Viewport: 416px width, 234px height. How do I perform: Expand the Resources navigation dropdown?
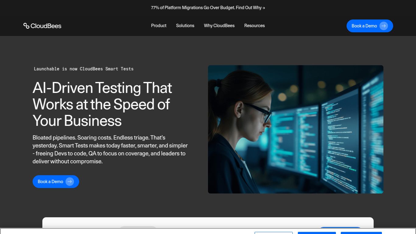pos(254,26)
